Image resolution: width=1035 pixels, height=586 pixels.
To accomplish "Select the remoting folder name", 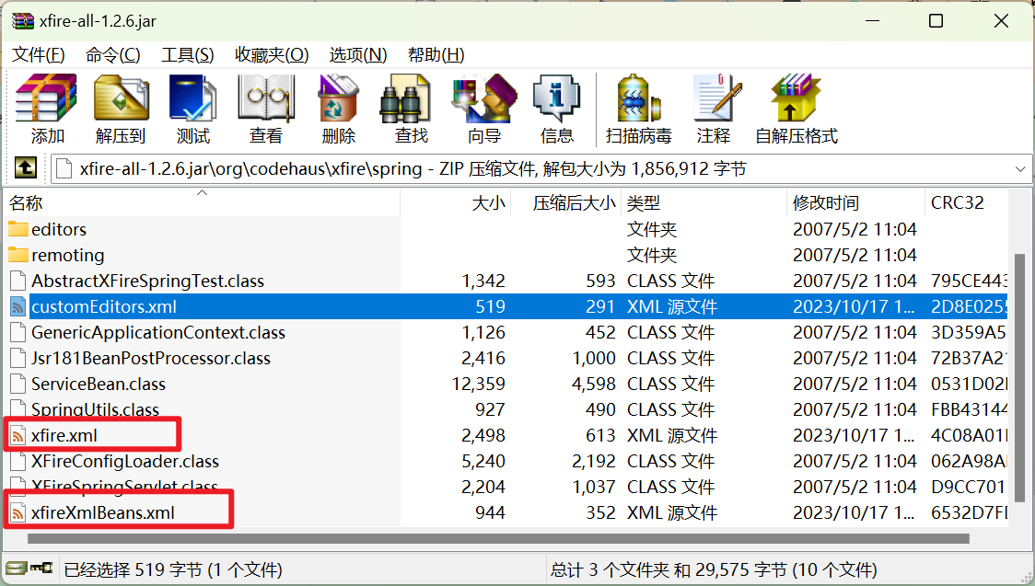I will [68, 255].
